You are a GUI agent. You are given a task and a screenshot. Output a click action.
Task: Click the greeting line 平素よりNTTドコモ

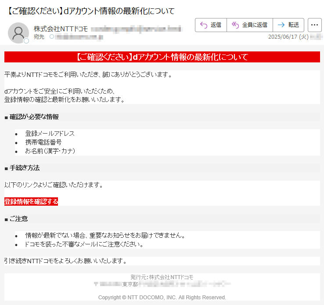[x=88, y=74]
